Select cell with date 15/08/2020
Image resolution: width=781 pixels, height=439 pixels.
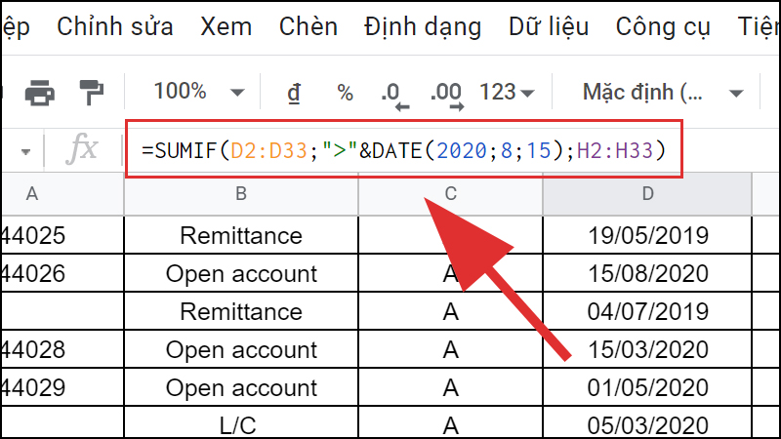[x=647, y=274]
